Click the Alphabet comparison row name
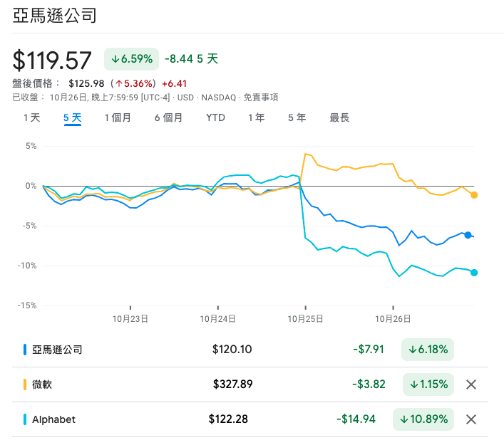This screenshot has height=445, width=504. pos(53,419)
